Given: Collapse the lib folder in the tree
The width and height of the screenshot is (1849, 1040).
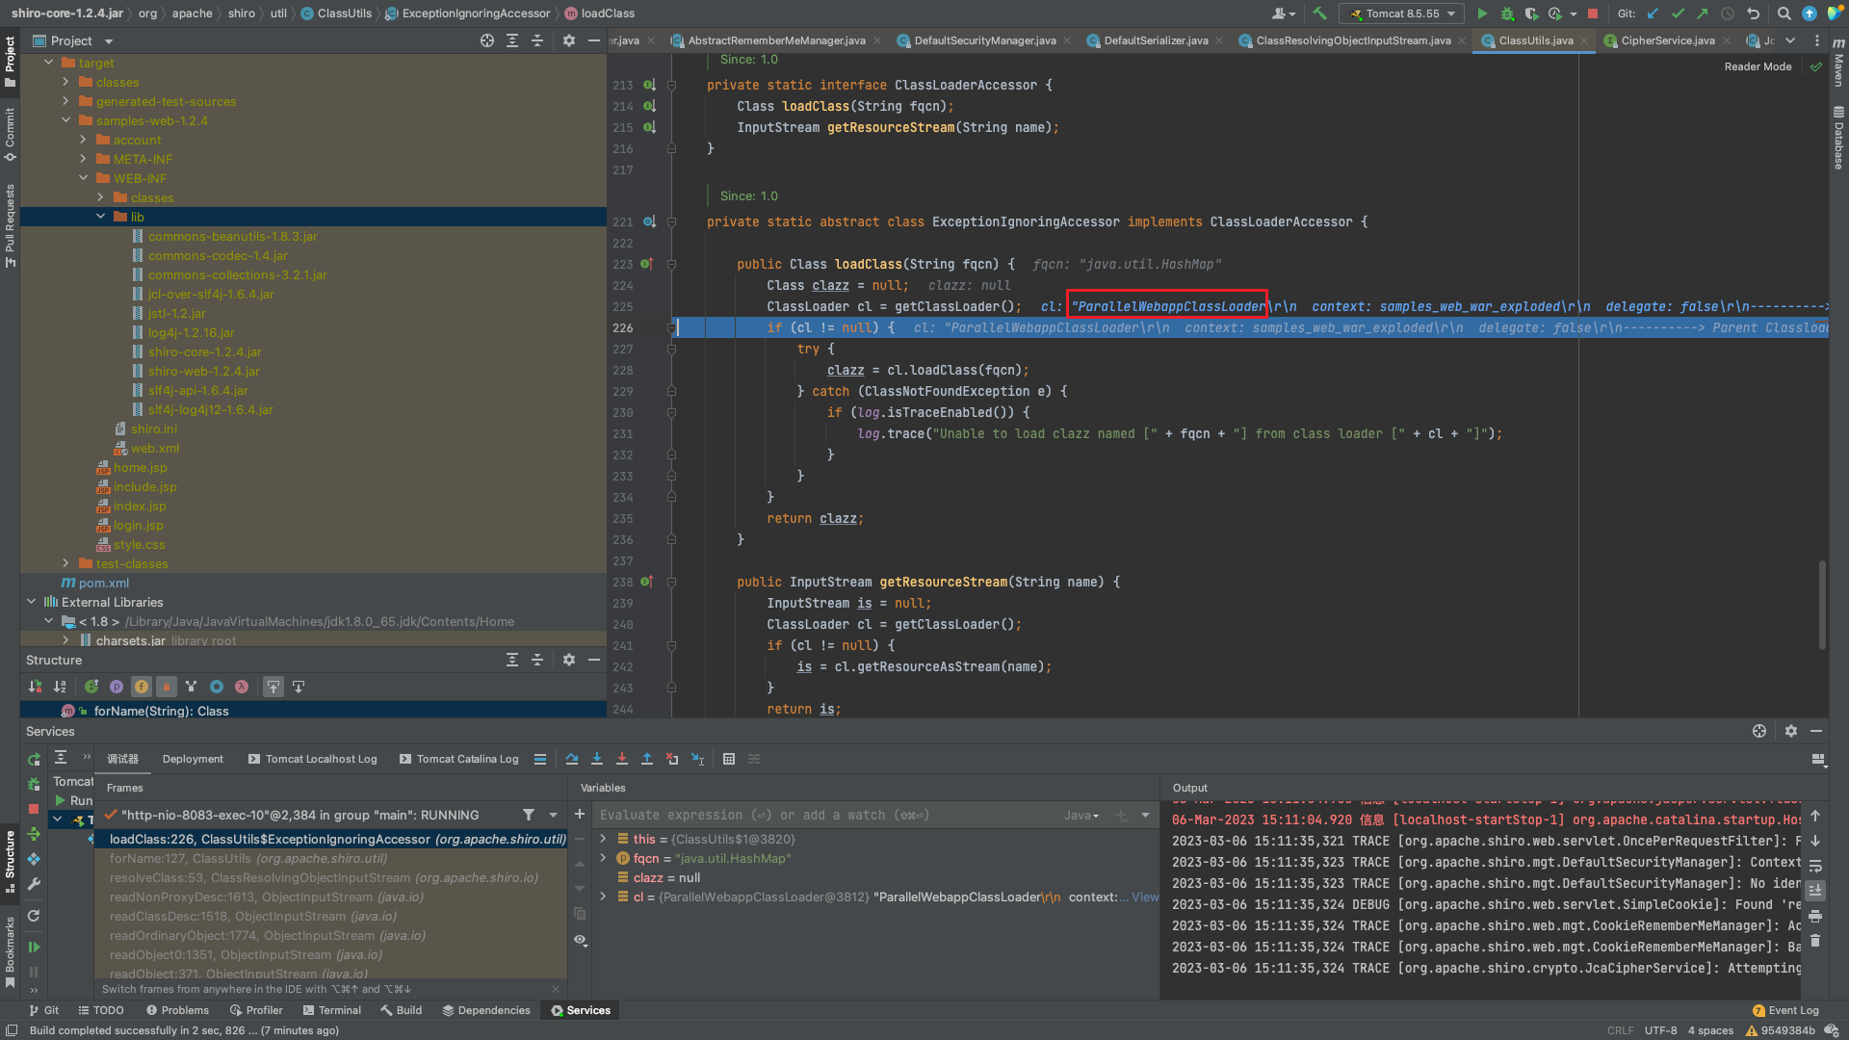Looking at the screenshot, I should [x=101, y=217].
